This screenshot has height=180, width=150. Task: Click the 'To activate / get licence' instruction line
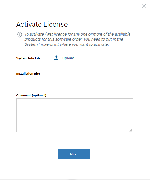(77, 34)
